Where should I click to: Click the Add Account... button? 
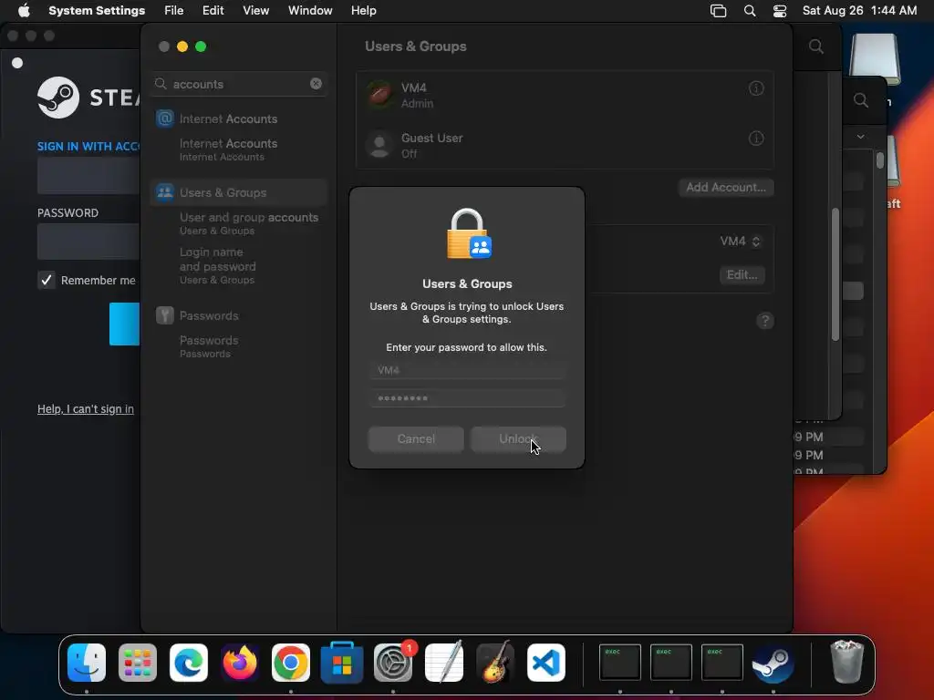[726, 188]
